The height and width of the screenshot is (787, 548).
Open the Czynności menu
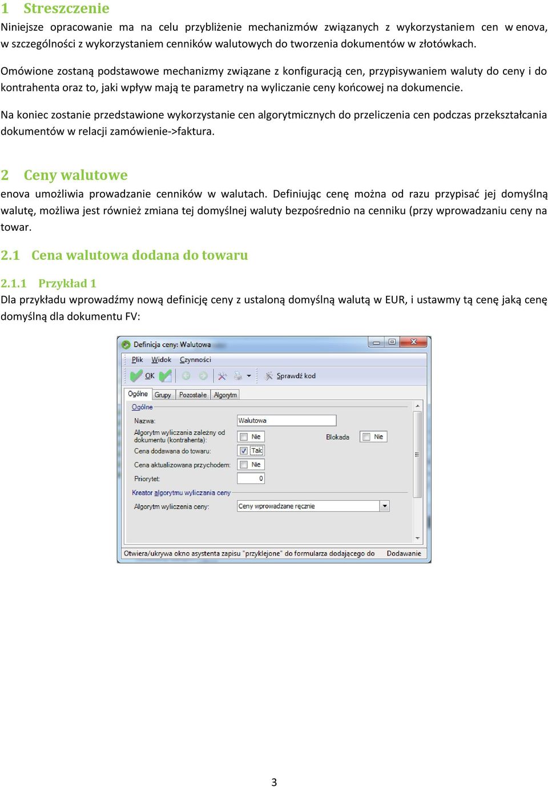195,360
